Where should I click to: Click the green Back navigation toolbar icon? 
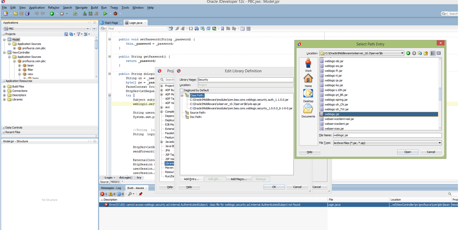[52, 14]
